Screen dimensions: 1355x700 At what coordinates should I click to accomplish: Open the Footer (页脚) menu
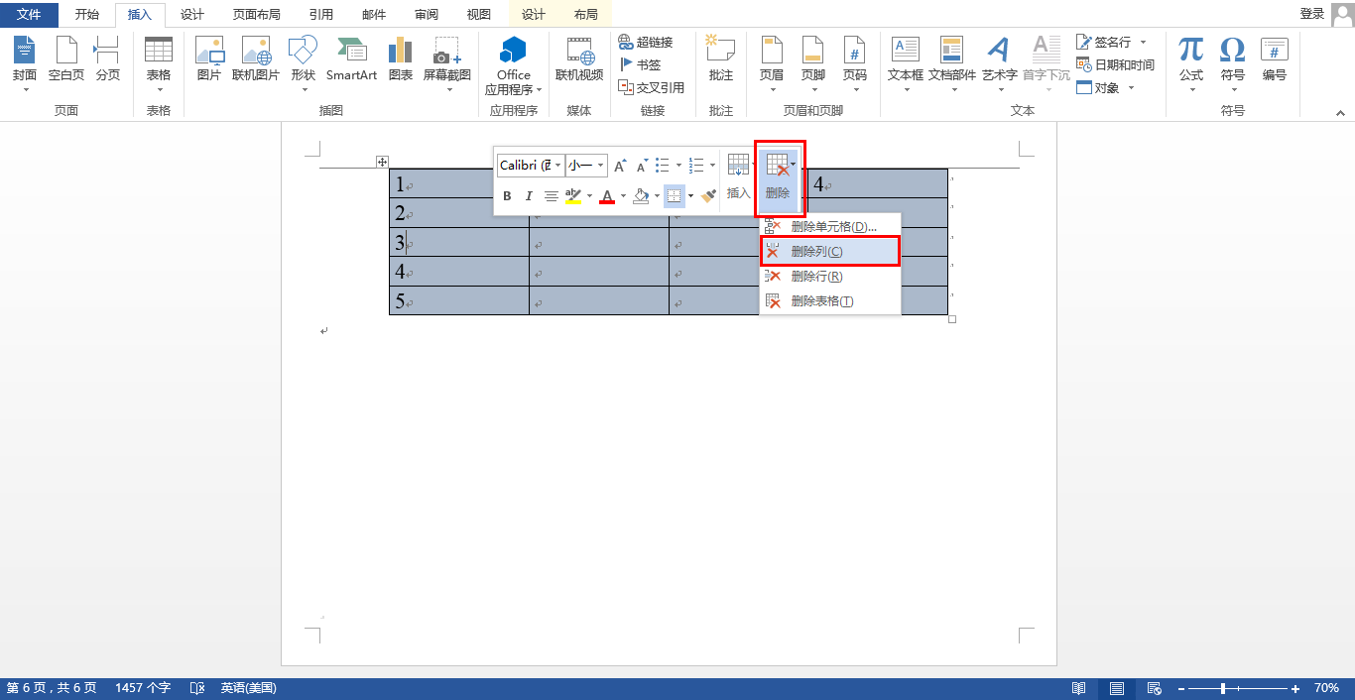click(812, 62)
